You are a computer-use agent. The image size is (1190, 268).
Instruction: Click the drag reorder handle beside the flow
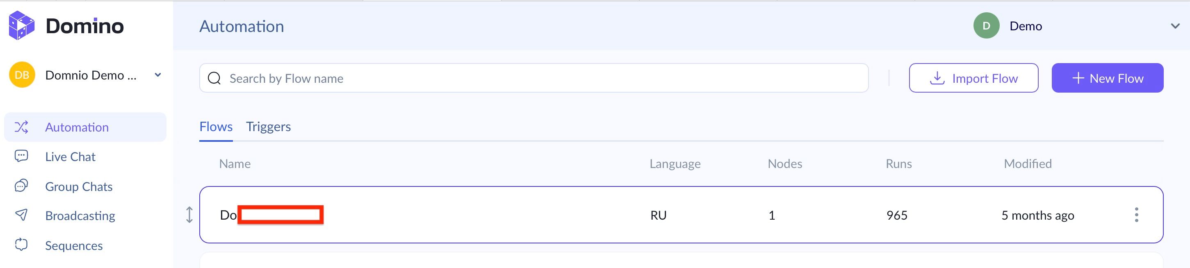pyautogui.click(x=189, y=215)
